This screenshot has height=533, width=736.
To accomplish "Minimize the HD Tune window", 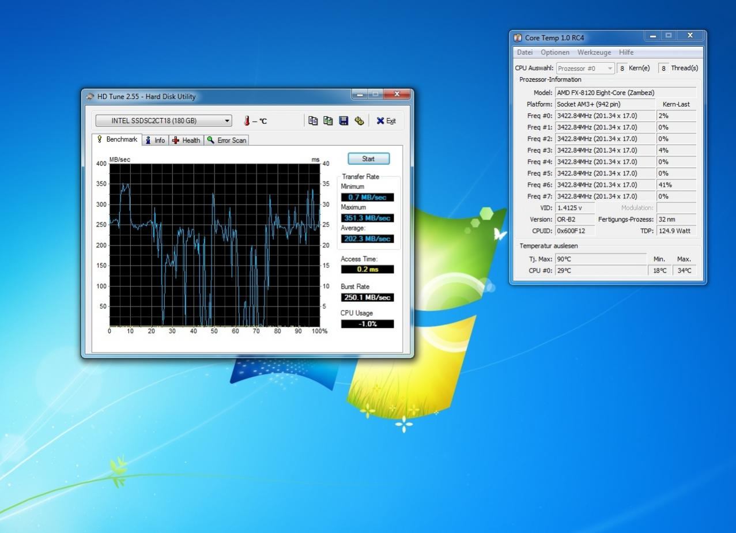I will 360,94.
